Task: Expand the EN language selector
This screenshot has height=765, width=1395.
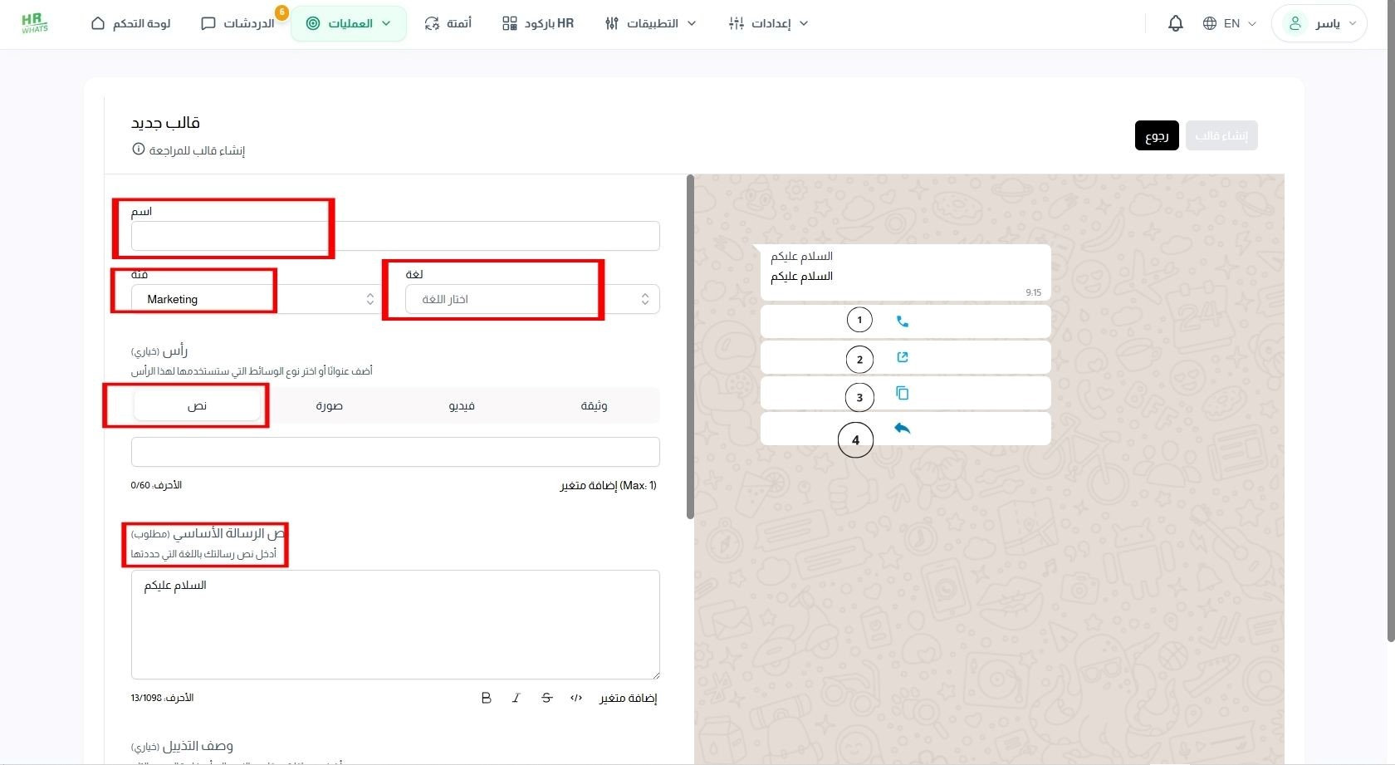Action: pos(1229,23)
